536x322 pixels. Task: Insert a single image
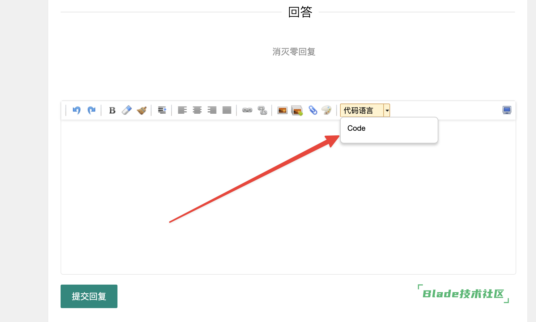[283, 110]
